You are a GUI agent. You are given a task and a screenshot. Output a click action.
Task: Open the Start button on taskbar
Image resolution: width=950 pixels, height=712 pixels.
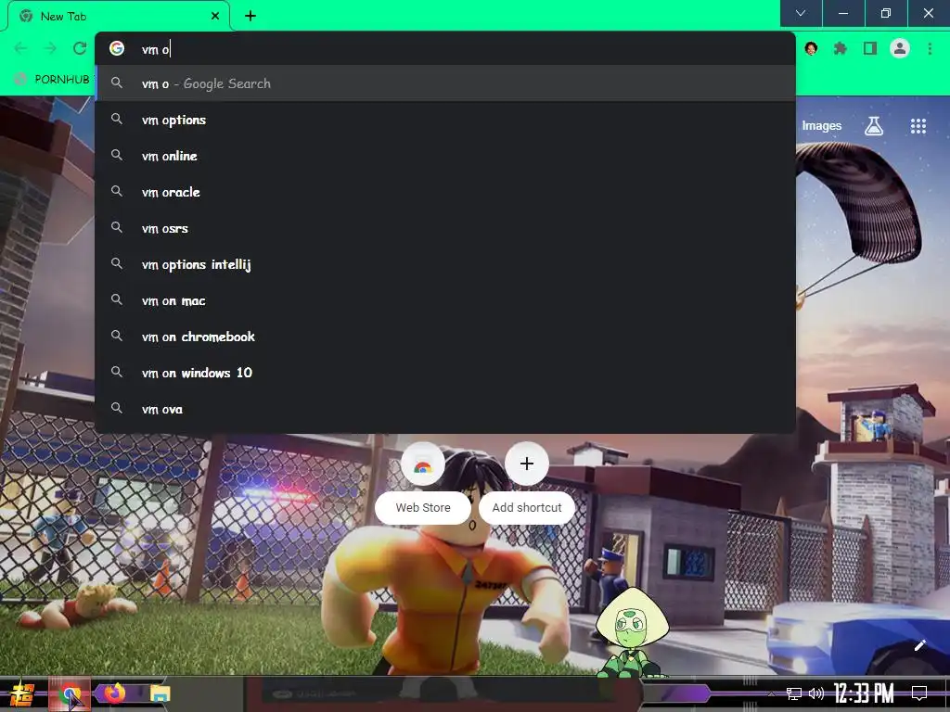[21, 693]
